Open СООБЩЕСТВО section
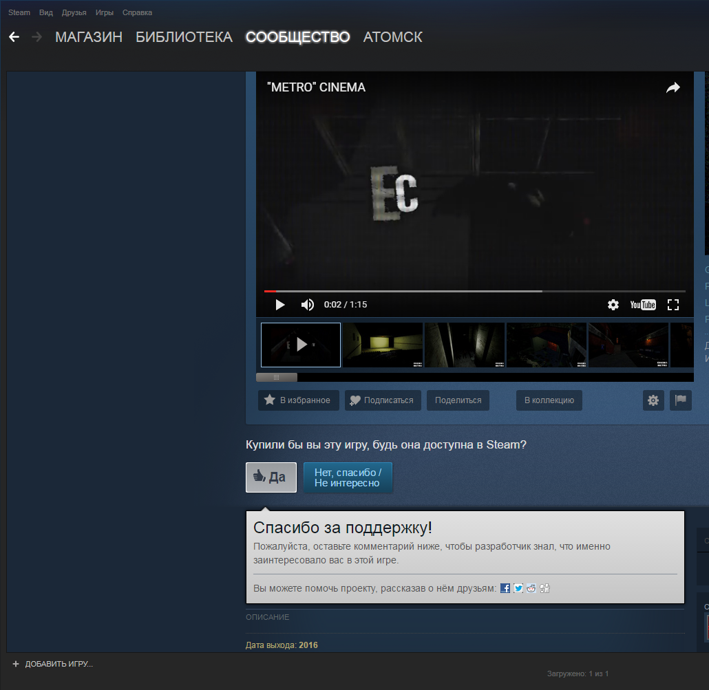Viewport: 709px width, 690px height. pos(297,37)
